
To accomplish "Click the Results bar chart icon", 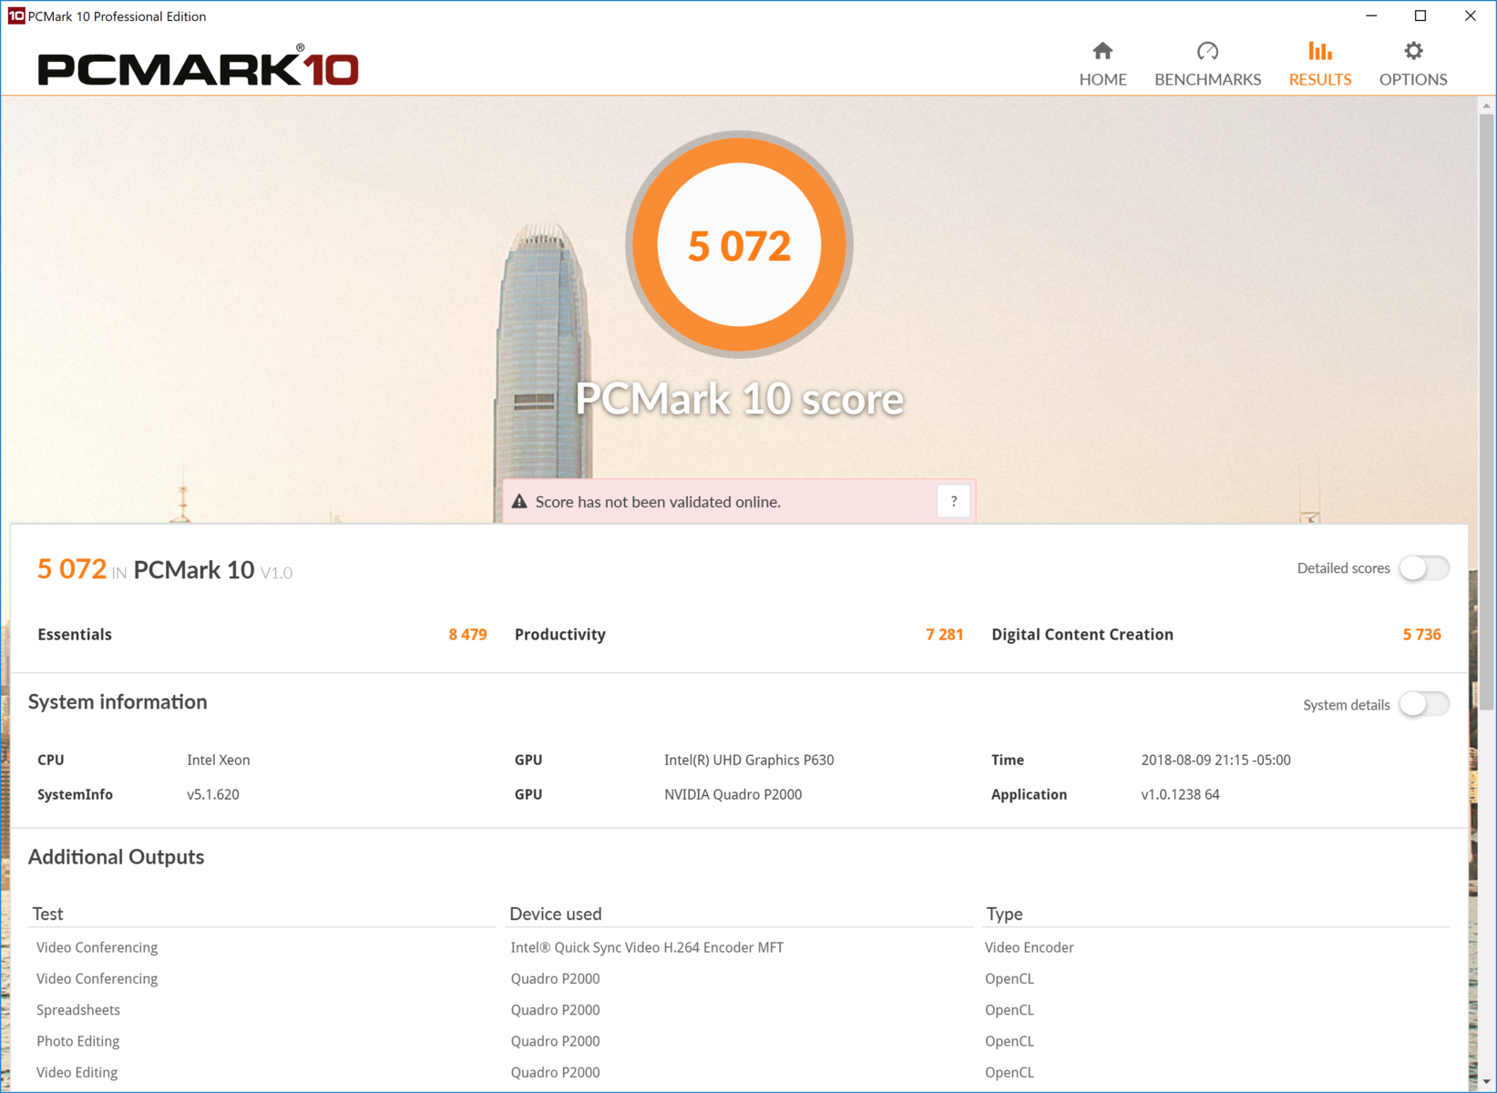I will 1319,51.
